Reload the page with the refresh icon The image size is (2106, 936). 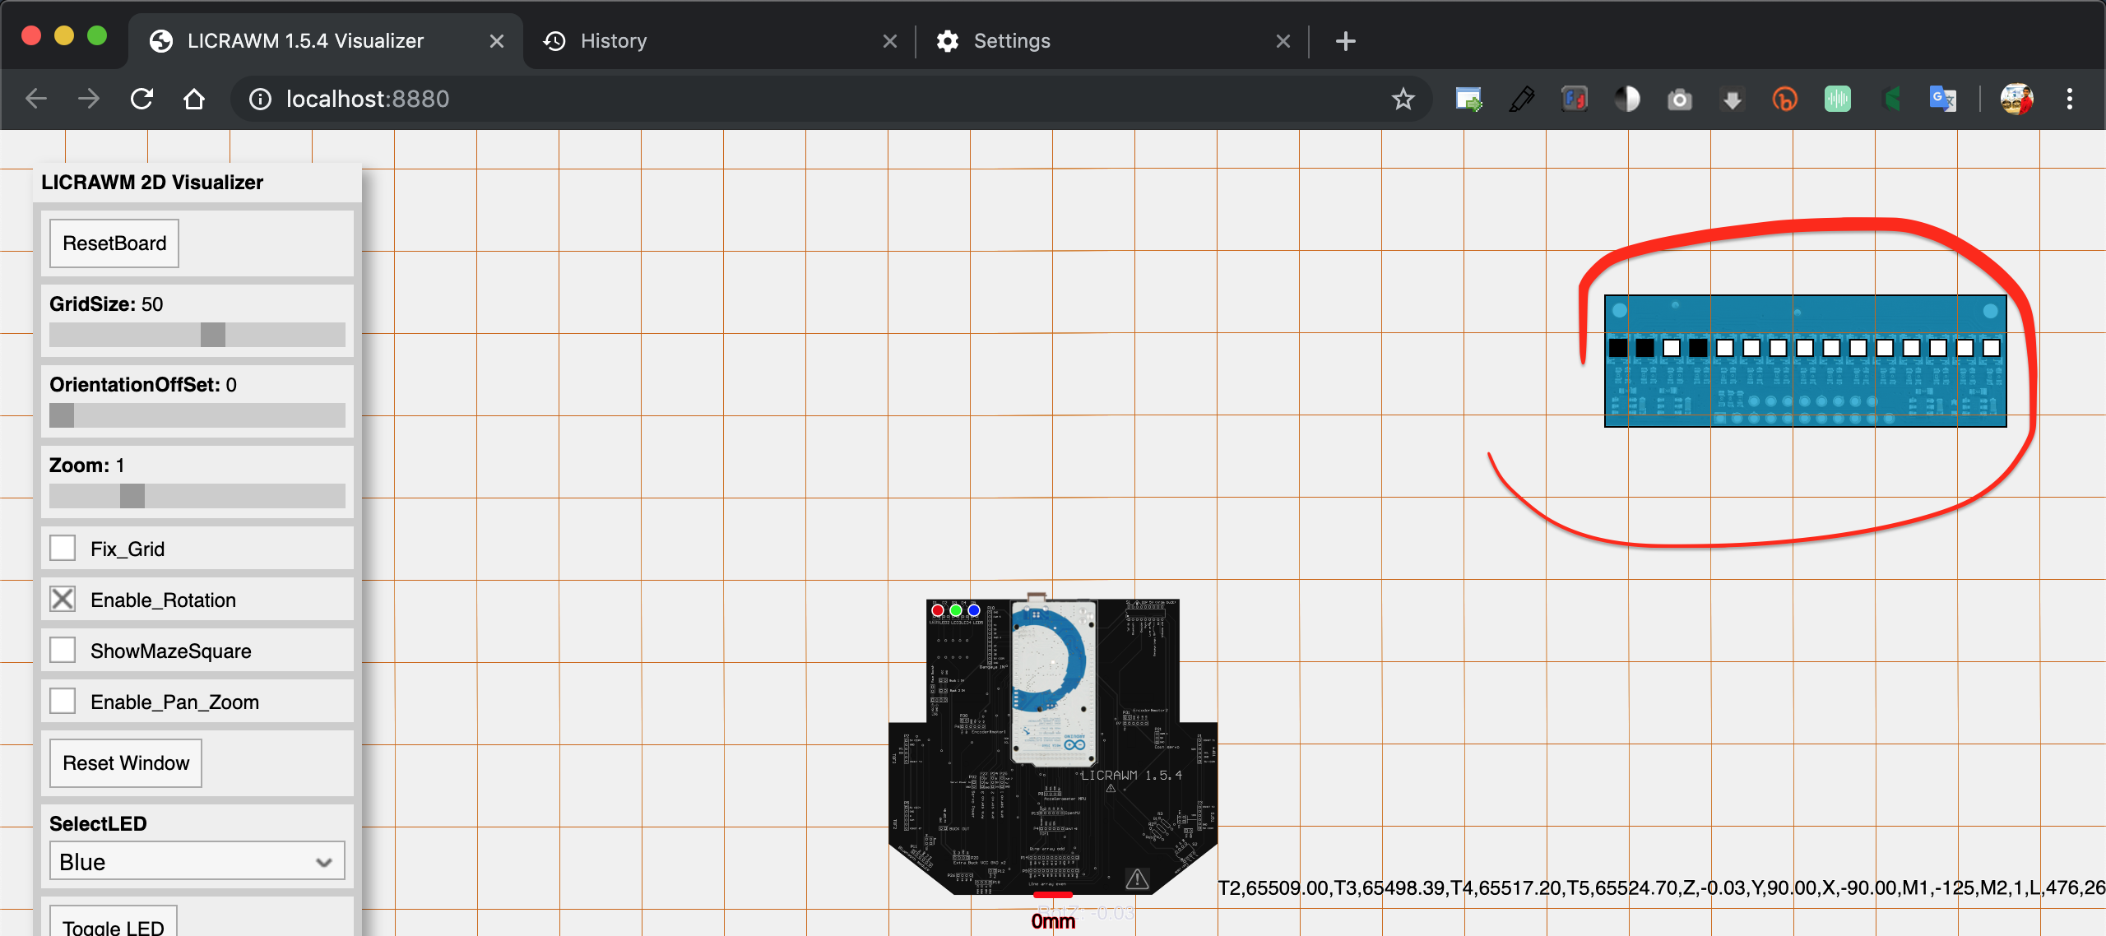pyautogui.click(x=141, y=99)
